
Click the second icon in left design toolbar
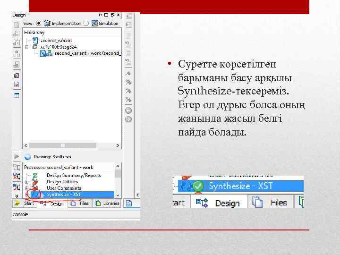point(17,34)
